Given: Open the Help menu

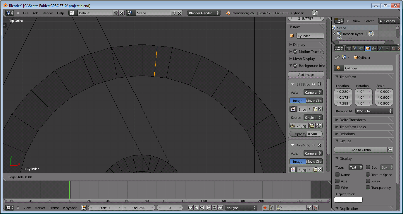Looking at the screenshot, I should tap(60, 13).
